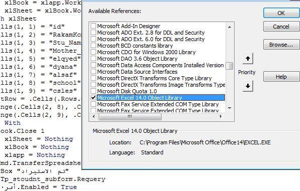300x191 pixels.
Task: Click the Available References label
Action: pos(115,11)
